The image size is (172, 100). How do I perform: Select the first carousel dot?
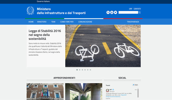pos(77,70)
